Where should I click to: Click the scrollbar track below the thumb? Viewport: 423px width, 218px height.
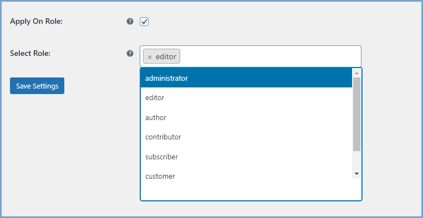[356, 160]
